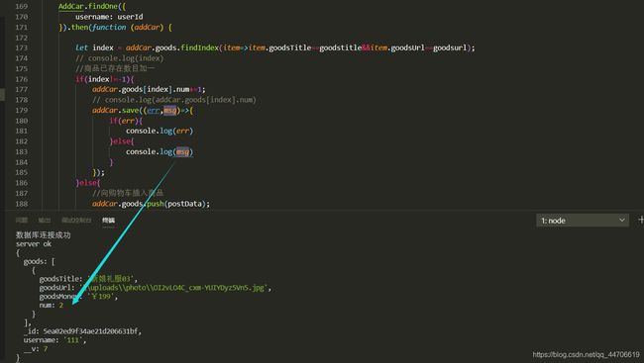Click "username: '111'" in terminal output
The height and width of the screenshot is (363, 644).
point(54,340)
